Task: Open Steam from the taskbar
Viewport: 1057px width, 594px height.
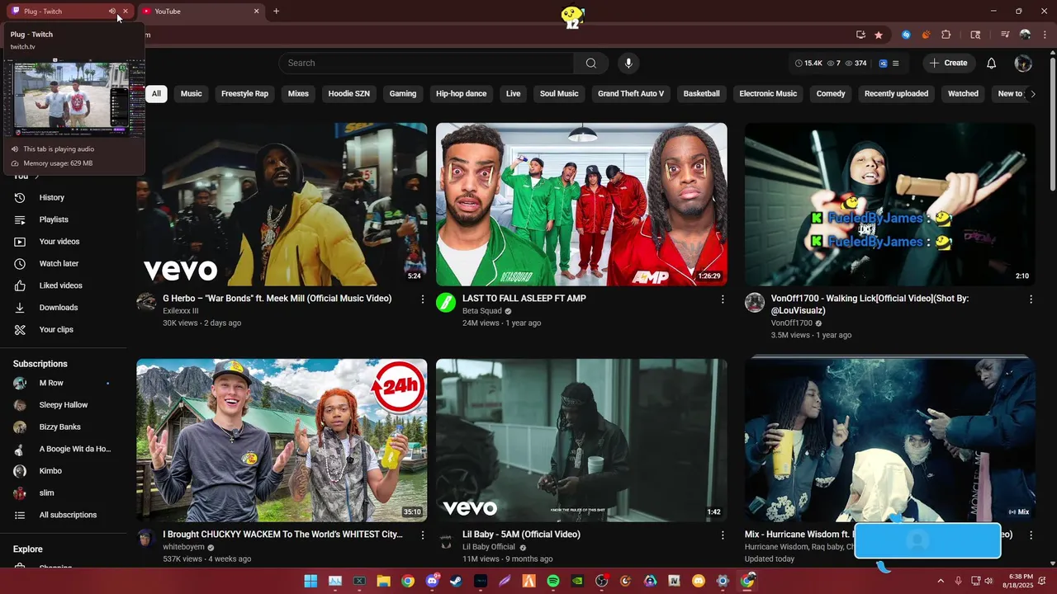Action: tap(456, 581)
